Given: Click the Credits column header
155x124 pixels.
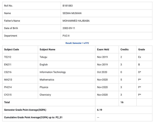Looking at the screenshot, I should pos(125,49).
